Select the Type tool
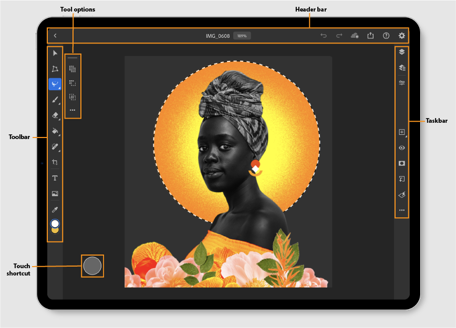The image size is (456, 328). [55, 178]
